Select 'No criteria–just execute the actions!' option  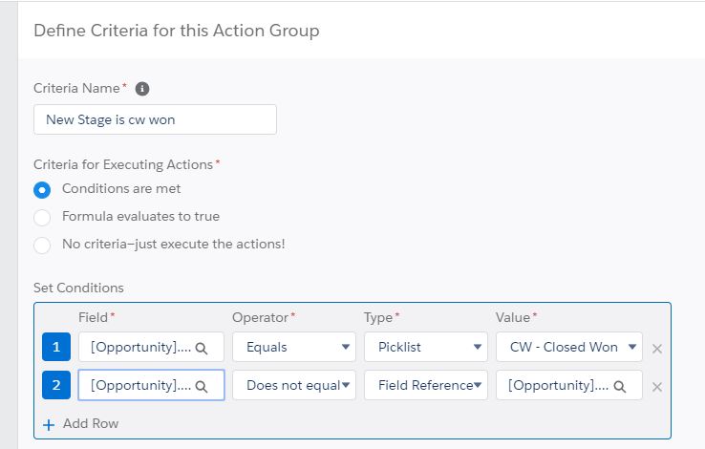(x=42, y=245)
